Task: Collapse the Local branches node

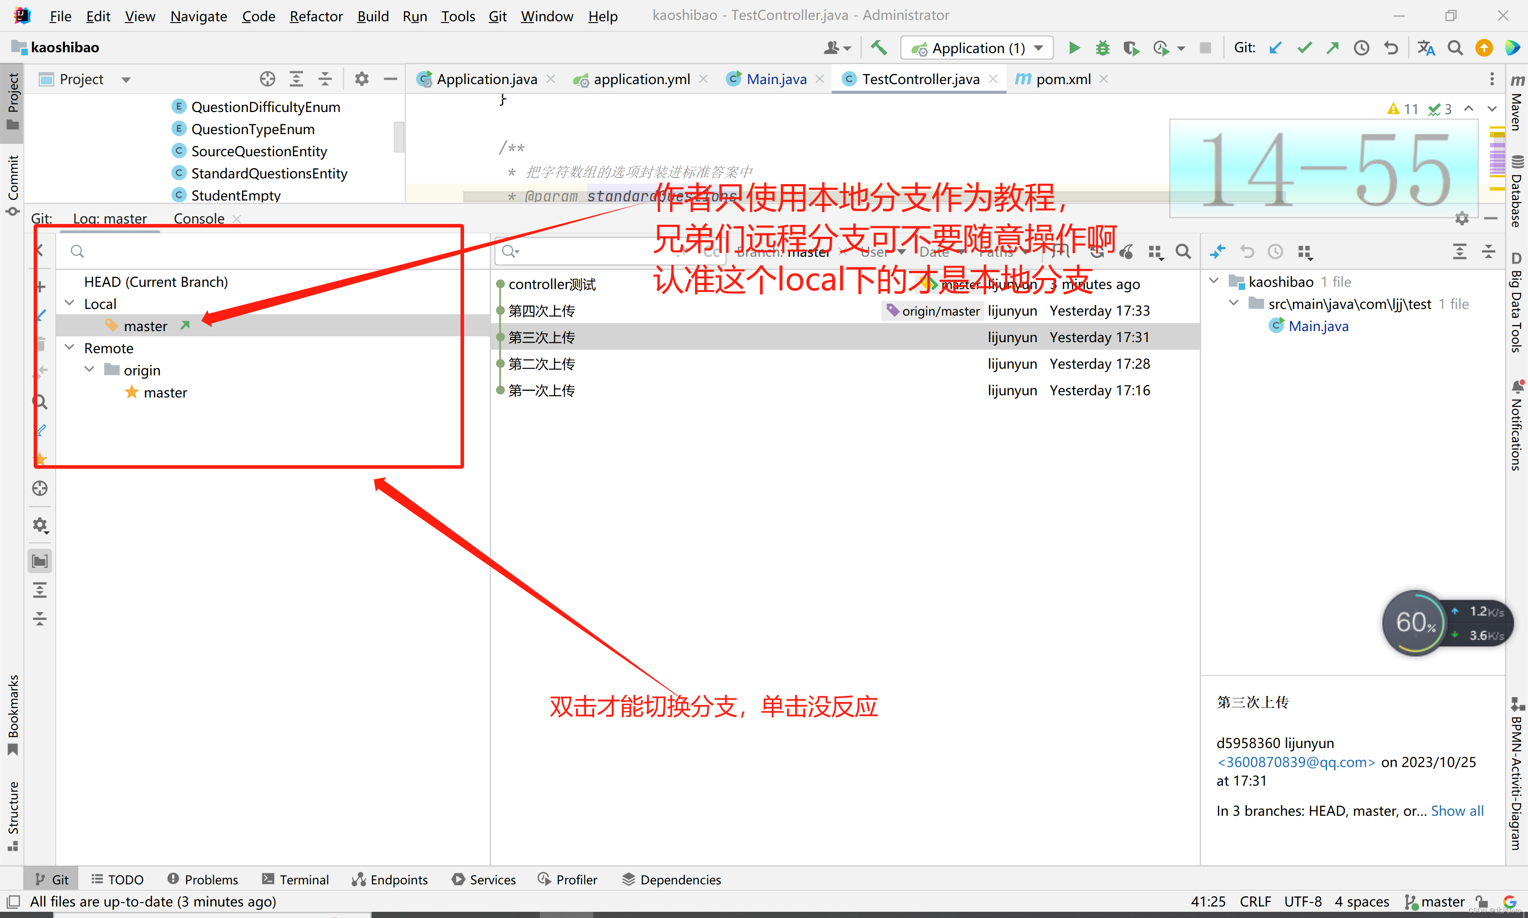Action: point(70,303)
